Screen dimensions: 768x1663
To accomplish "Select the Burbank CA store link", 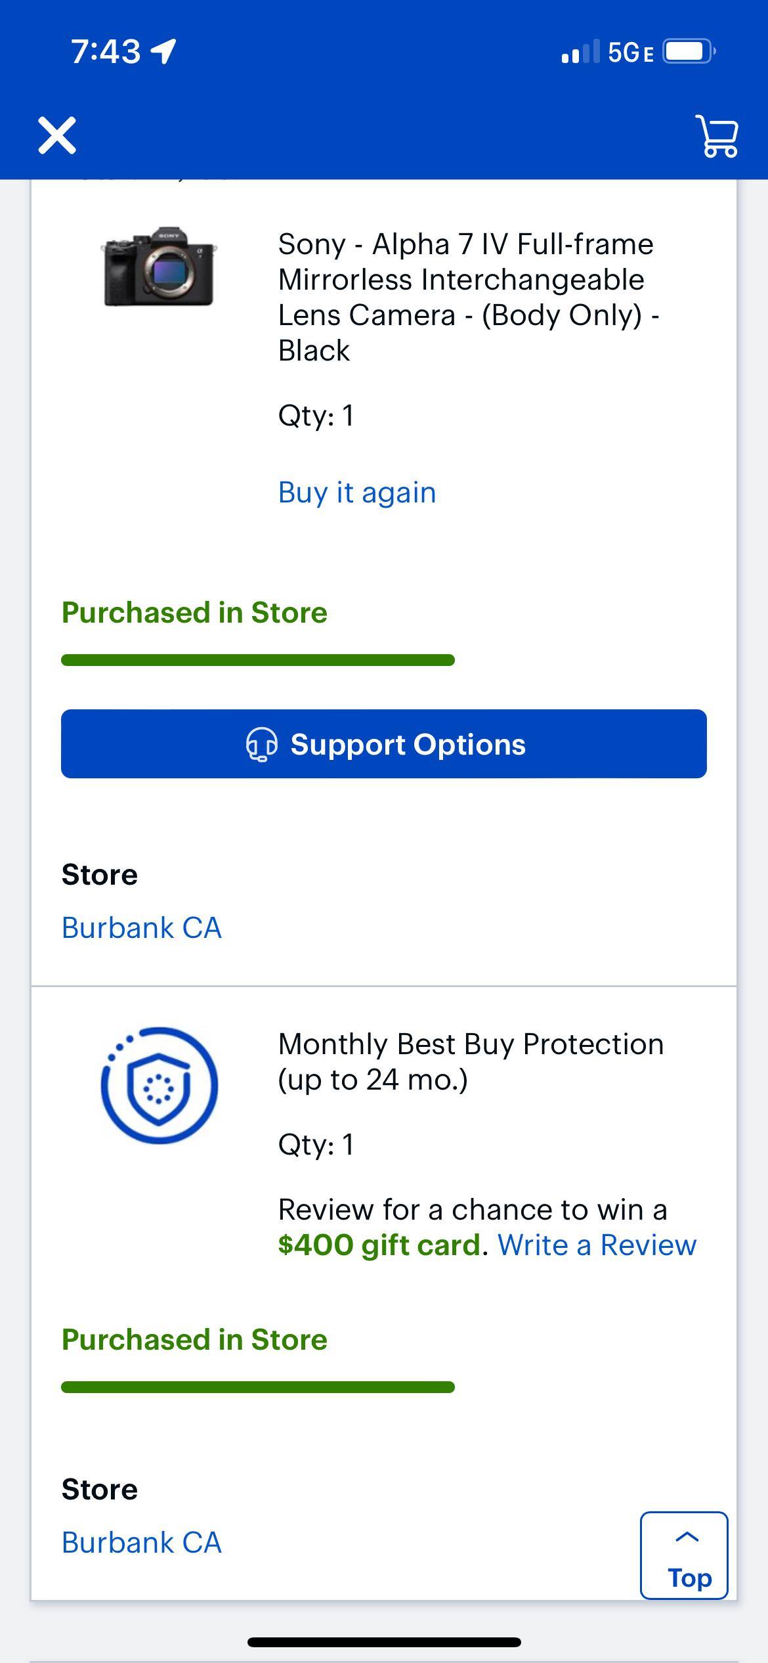I will (x=142, y=927).
